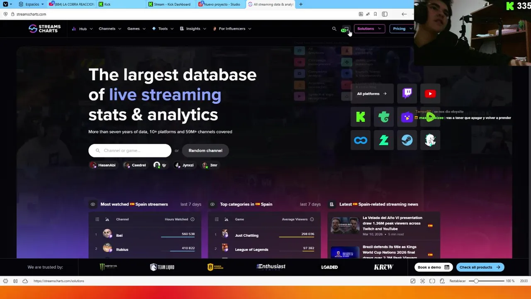Open the purple platform icon beside Trovo

click(x=407, y=117)
